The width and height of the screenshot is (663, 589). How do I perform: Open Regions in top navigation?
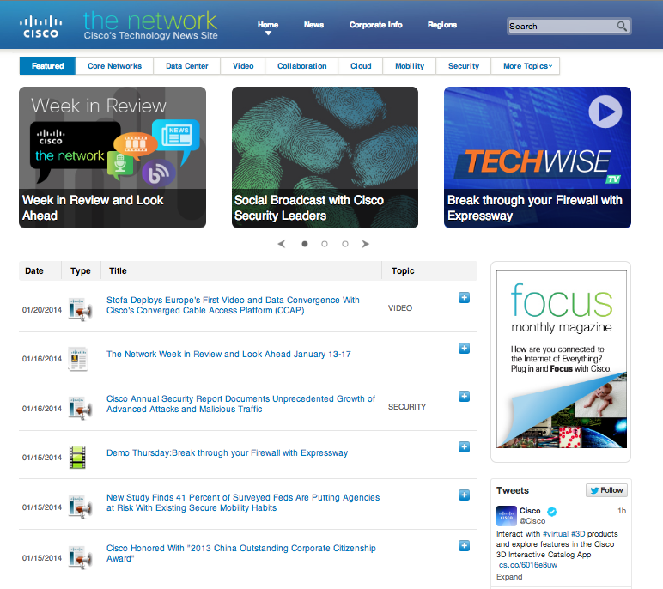pyautogui.click(x=442, y=25)
